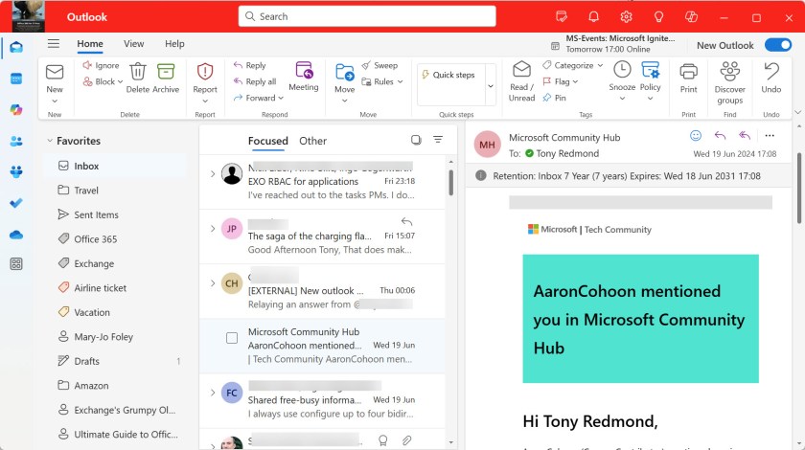Open the People app in left rail
The width and height of the screenshot is (805, 450).
point(16,141)
